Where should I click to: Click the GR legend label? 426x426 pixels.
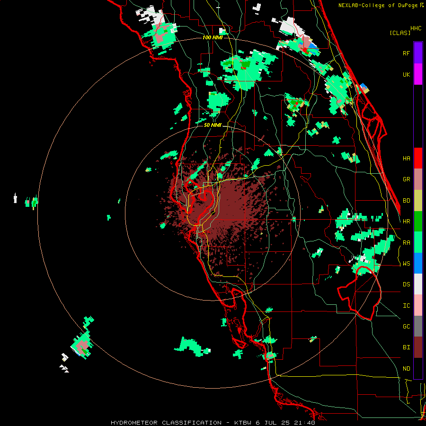[406, 179]
